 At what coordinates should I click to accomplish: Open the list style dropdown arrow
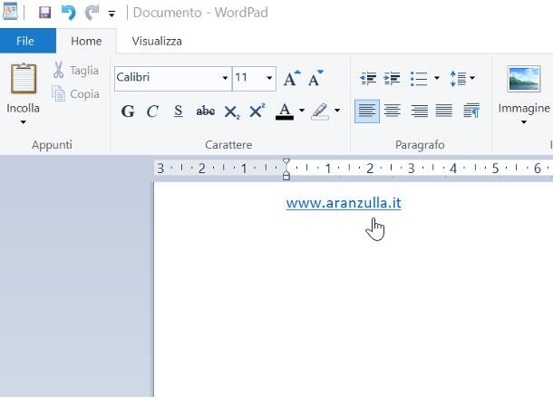click(x=437, y=78)
